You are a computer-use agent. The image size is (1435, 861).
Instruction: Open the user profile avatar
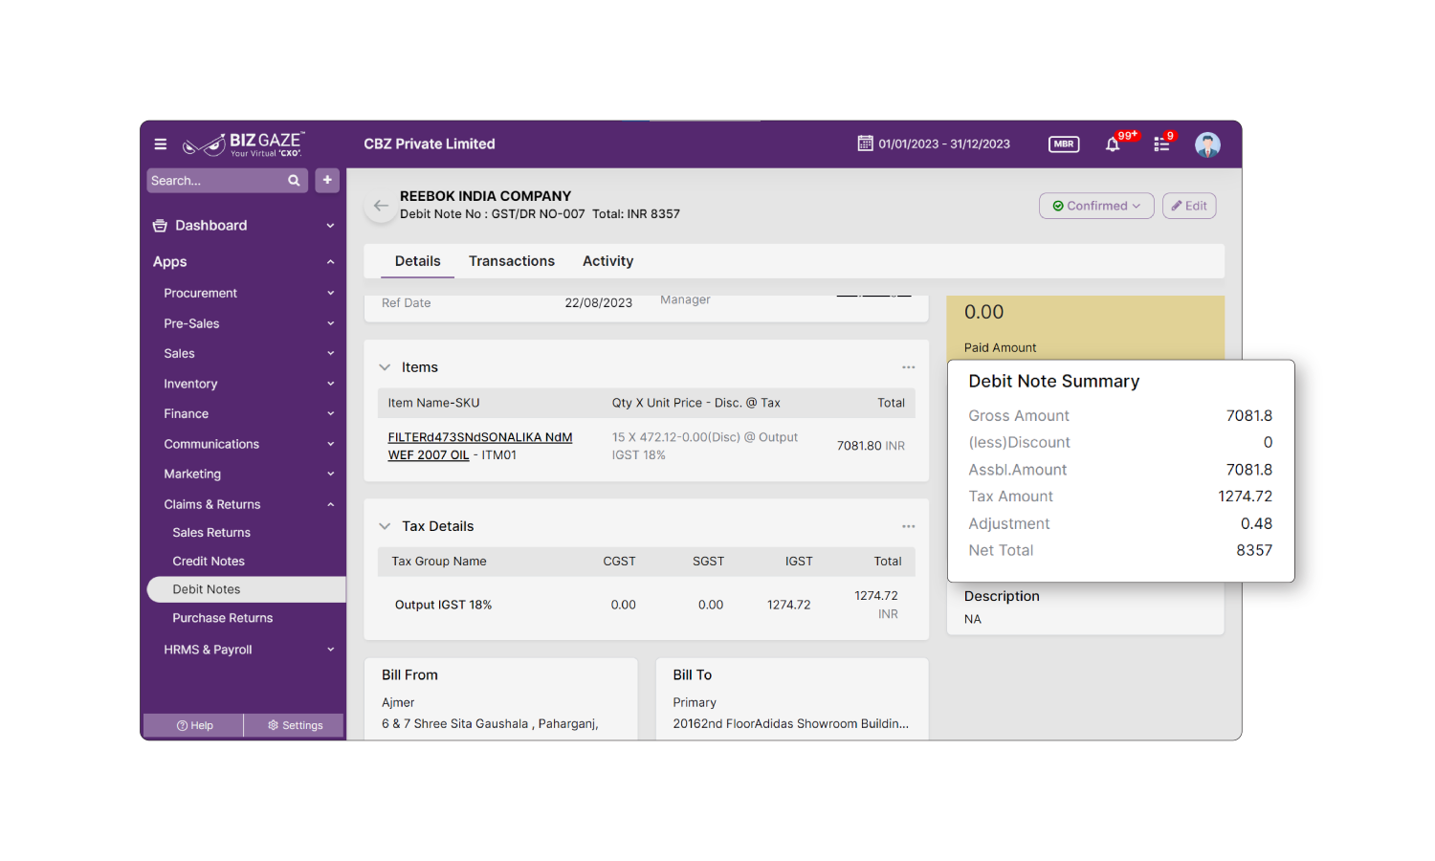click(x=1207, y=144)
